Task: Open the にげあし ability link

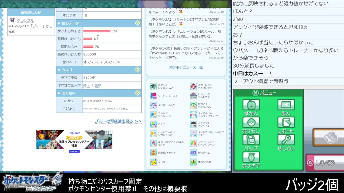Action: pyautogui.click(x=69, y=109)
